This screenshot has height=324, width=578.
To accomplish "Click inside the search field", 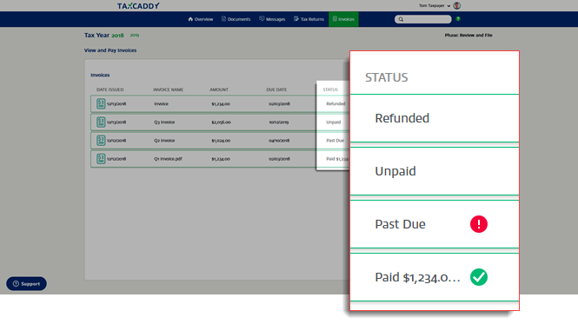I will pyautogui.click(x=422, y=19).
